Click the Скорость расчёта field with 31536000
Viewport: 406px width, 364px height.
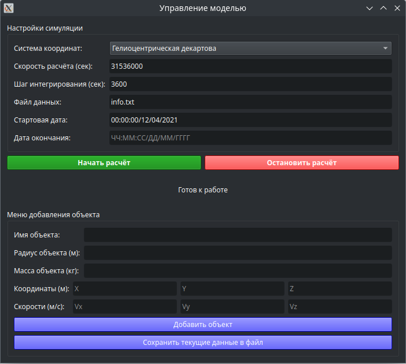(x=250, y=66)
